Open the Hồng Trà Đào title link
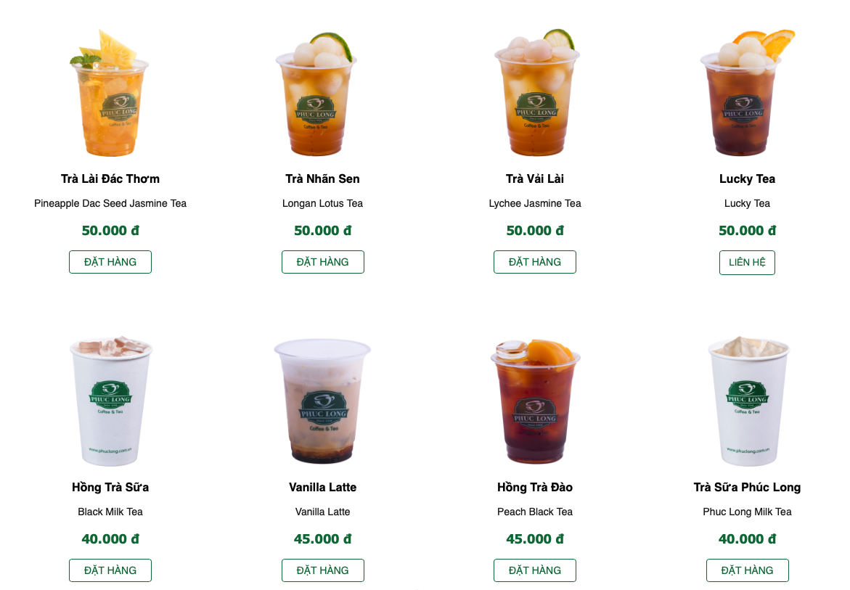This screenshot has width=850, height=590. click(534, 487)
